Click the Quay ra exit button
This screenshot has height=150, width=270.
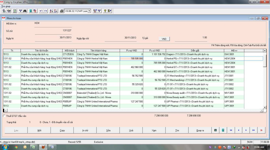pyautogui.click(x=200, y=130)
